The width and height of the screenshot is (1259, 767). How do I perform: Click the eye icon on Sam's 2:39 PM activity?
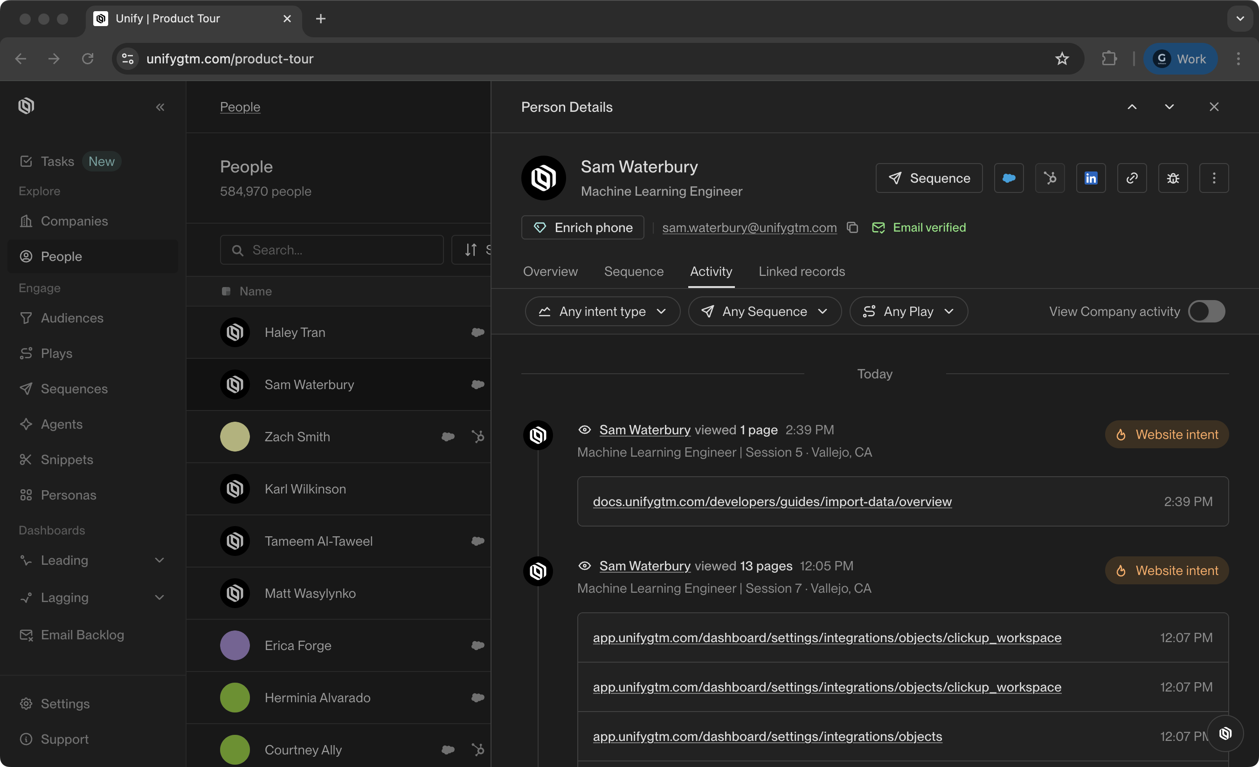click(585, 430)
